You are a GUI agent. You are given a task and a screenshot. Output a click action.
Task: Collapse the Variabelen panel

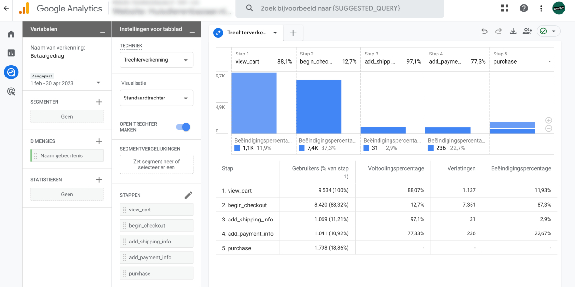click(103, 32)
